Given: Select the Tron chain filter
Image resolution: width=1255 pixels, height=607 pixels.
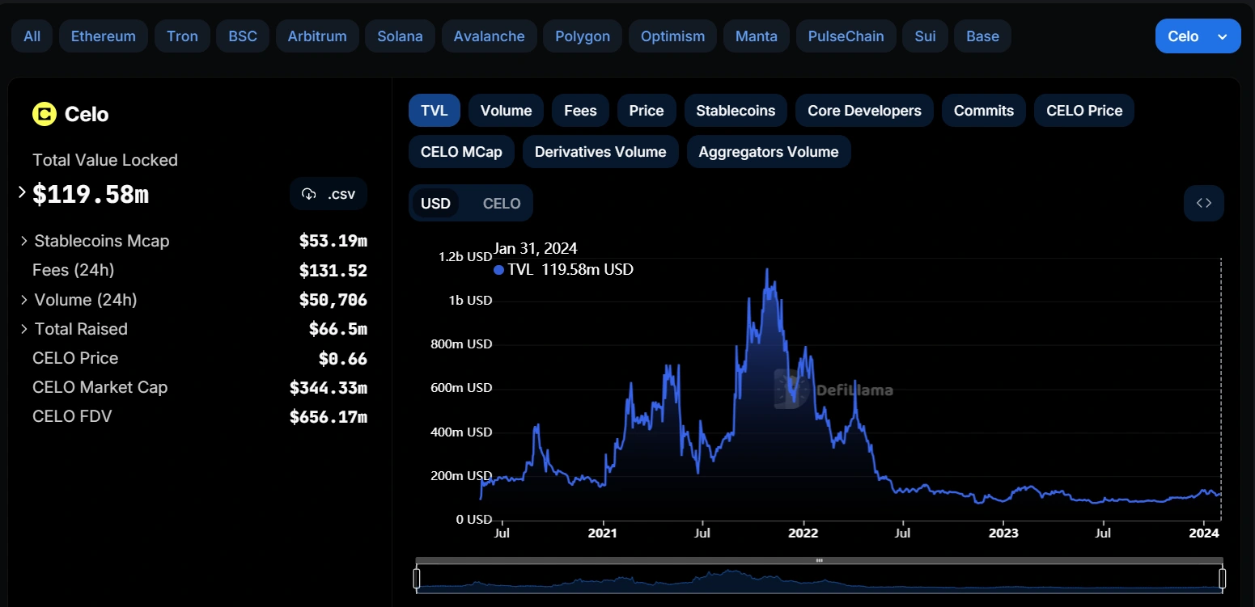Looking at the screenshot, I should click(x=182, y=36).
